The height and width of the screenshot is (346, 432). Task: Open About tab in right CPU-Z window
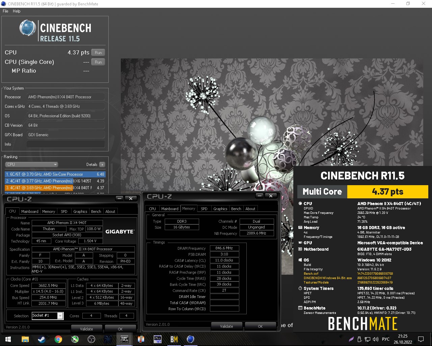(x=250, y=209)
